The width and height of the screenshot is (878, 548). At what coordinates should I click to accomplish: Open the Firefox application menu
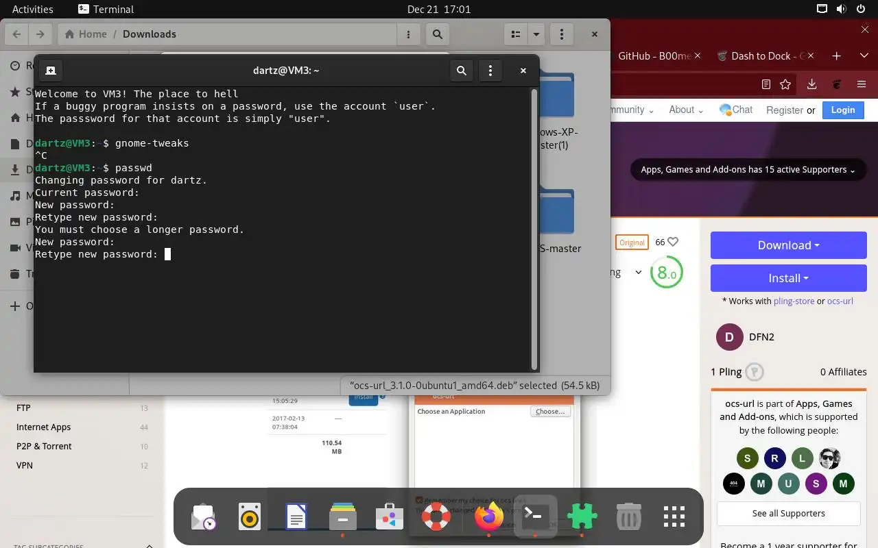coord(862,84)
